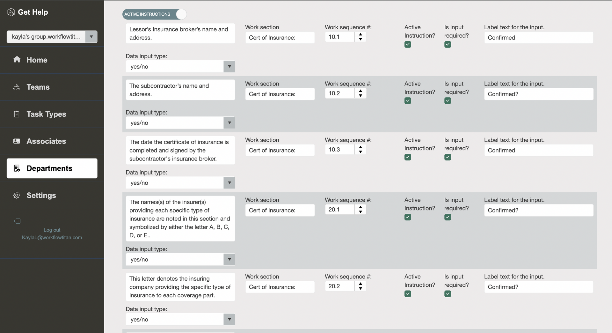Screen dimensions: 612x333
Task: Open data input type dropdown for subcontractor's name
Action: click(180, 123)
